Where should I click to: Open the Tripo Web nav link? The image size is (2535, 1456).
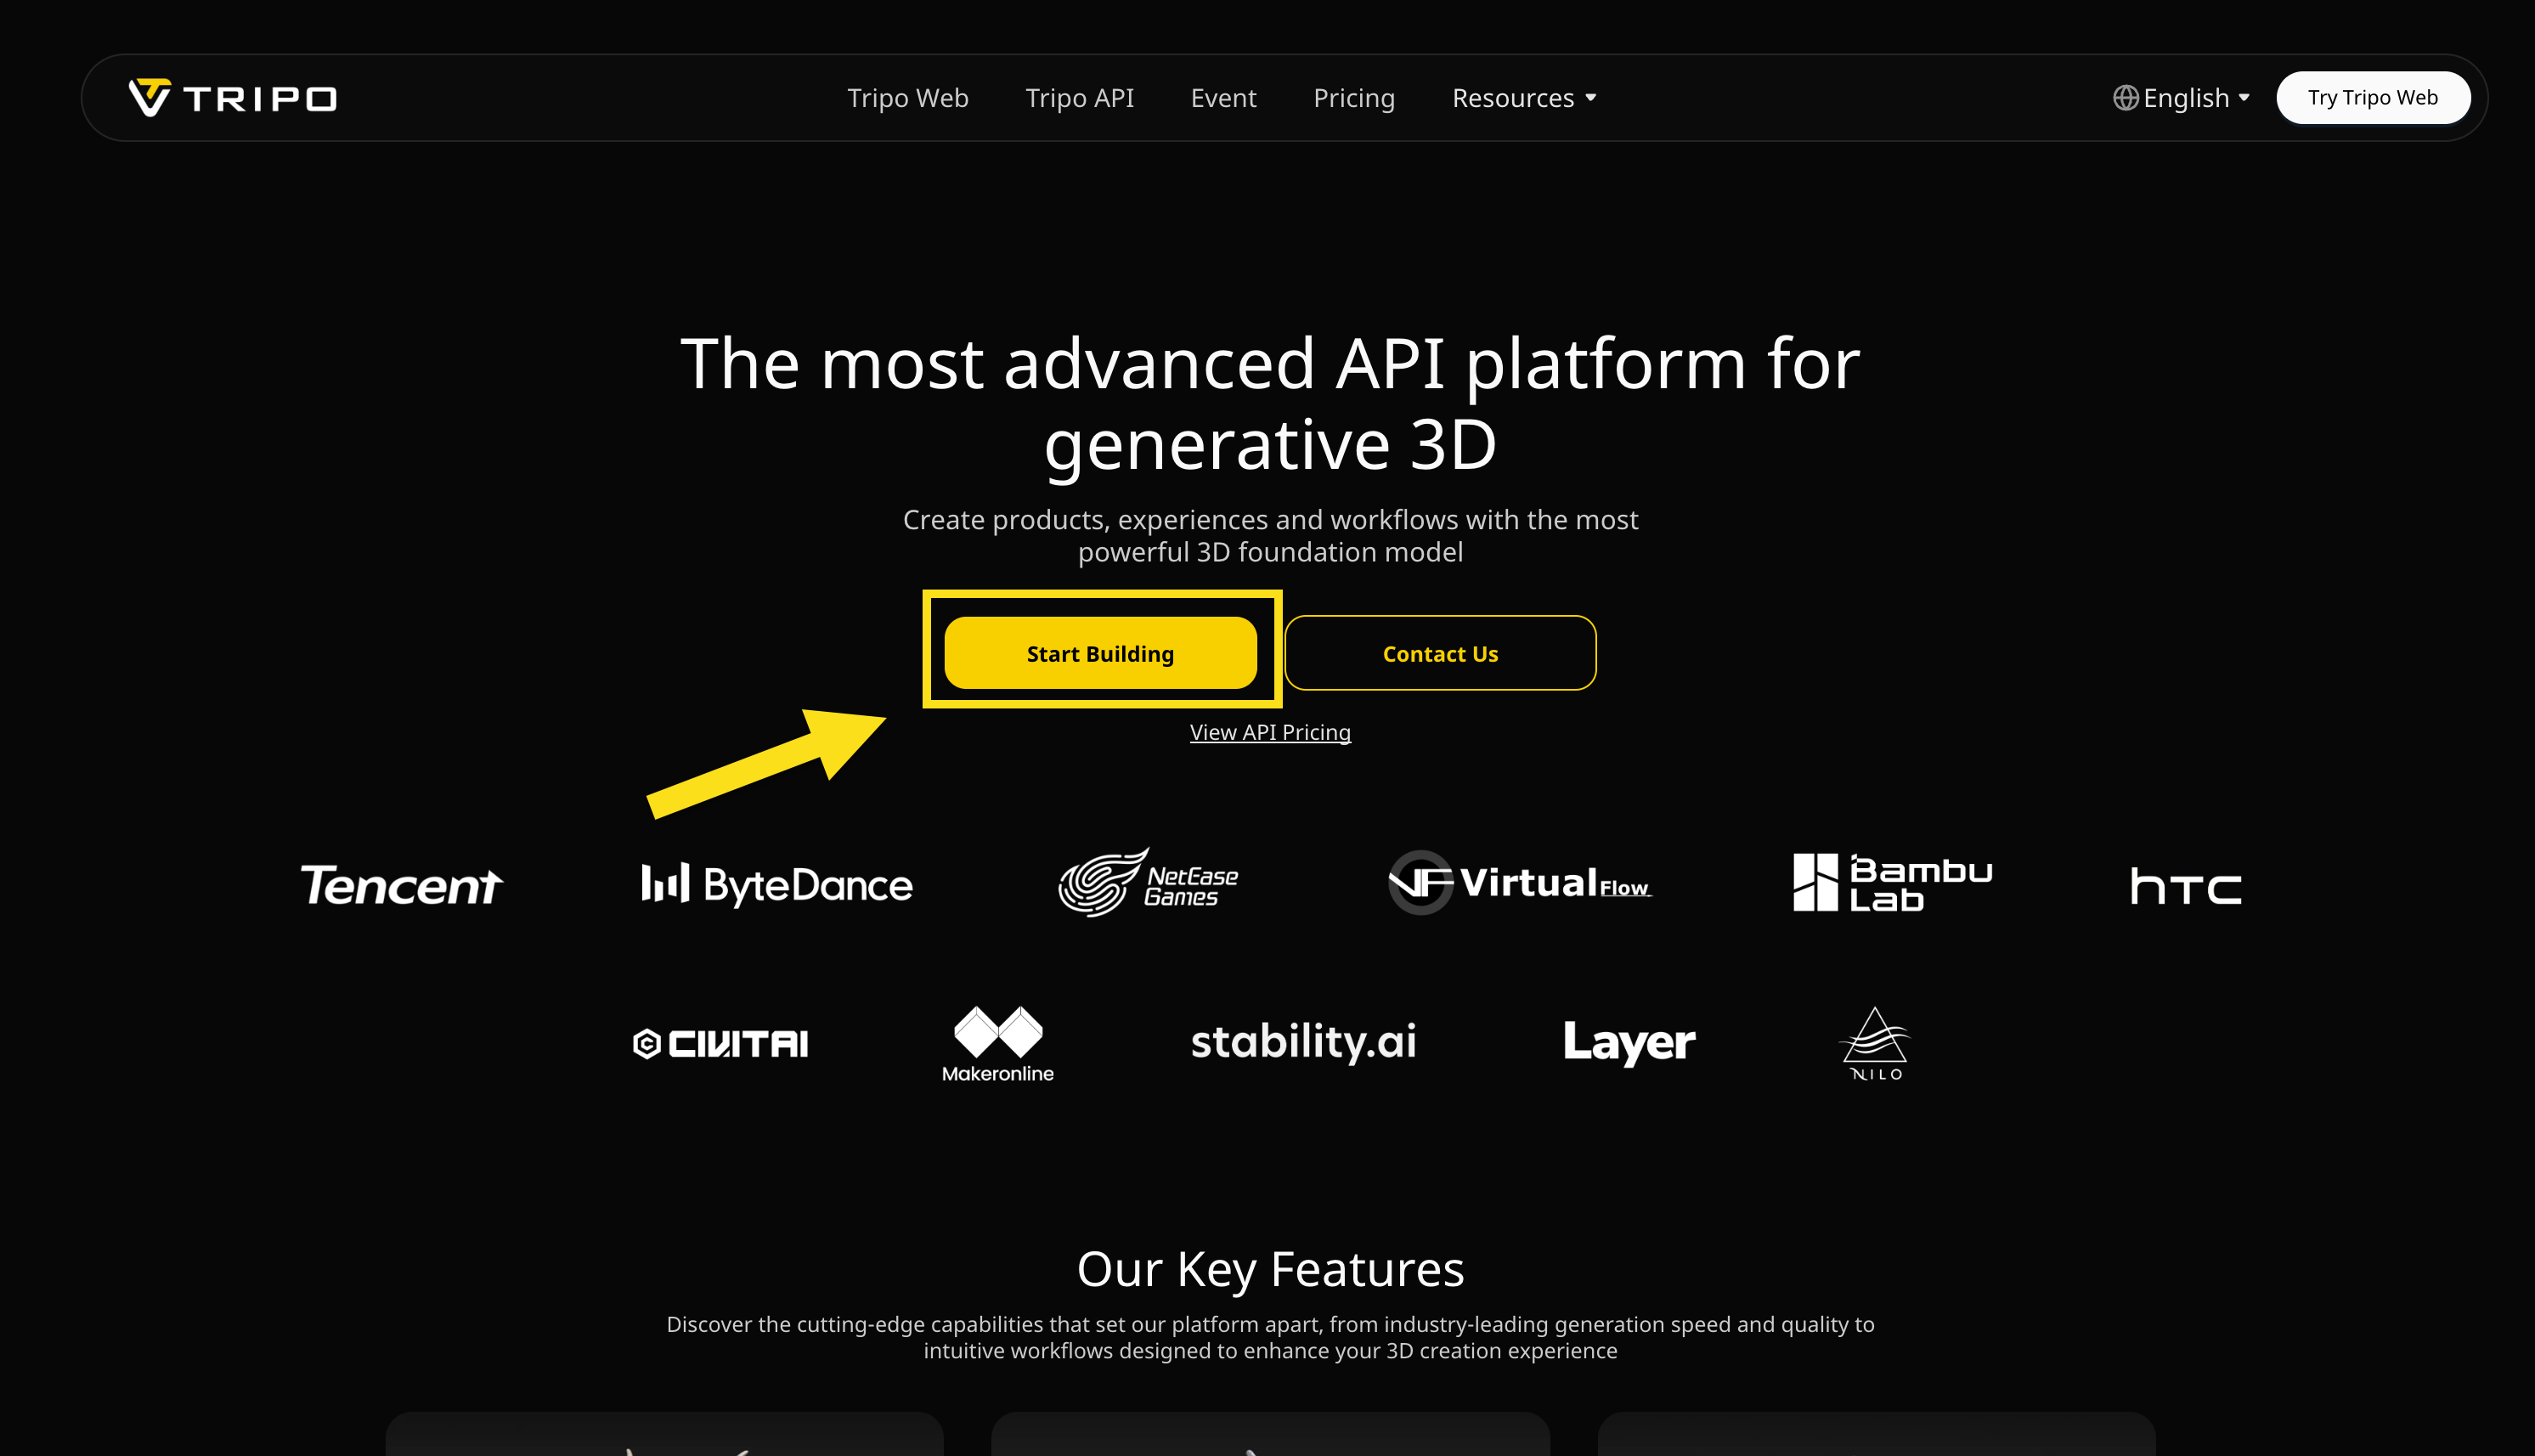pos(907,98)
